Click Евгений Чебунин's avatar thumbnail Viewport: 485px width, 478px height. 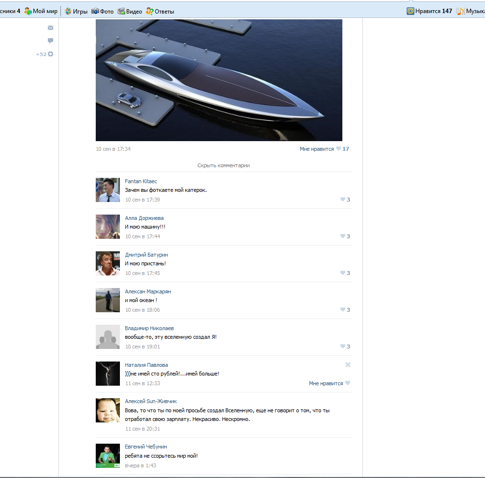(108, 456)
